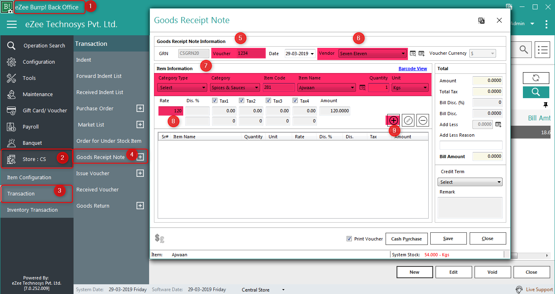Expand the Market List plus box
The image size is (555, 294).
[x=140, y=124]
